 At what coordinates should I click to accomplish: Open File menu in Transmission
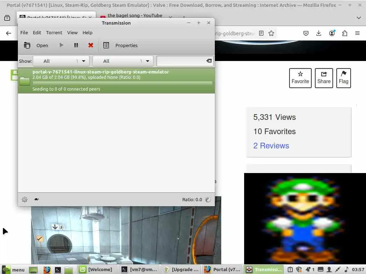click(x=24, y=32)
